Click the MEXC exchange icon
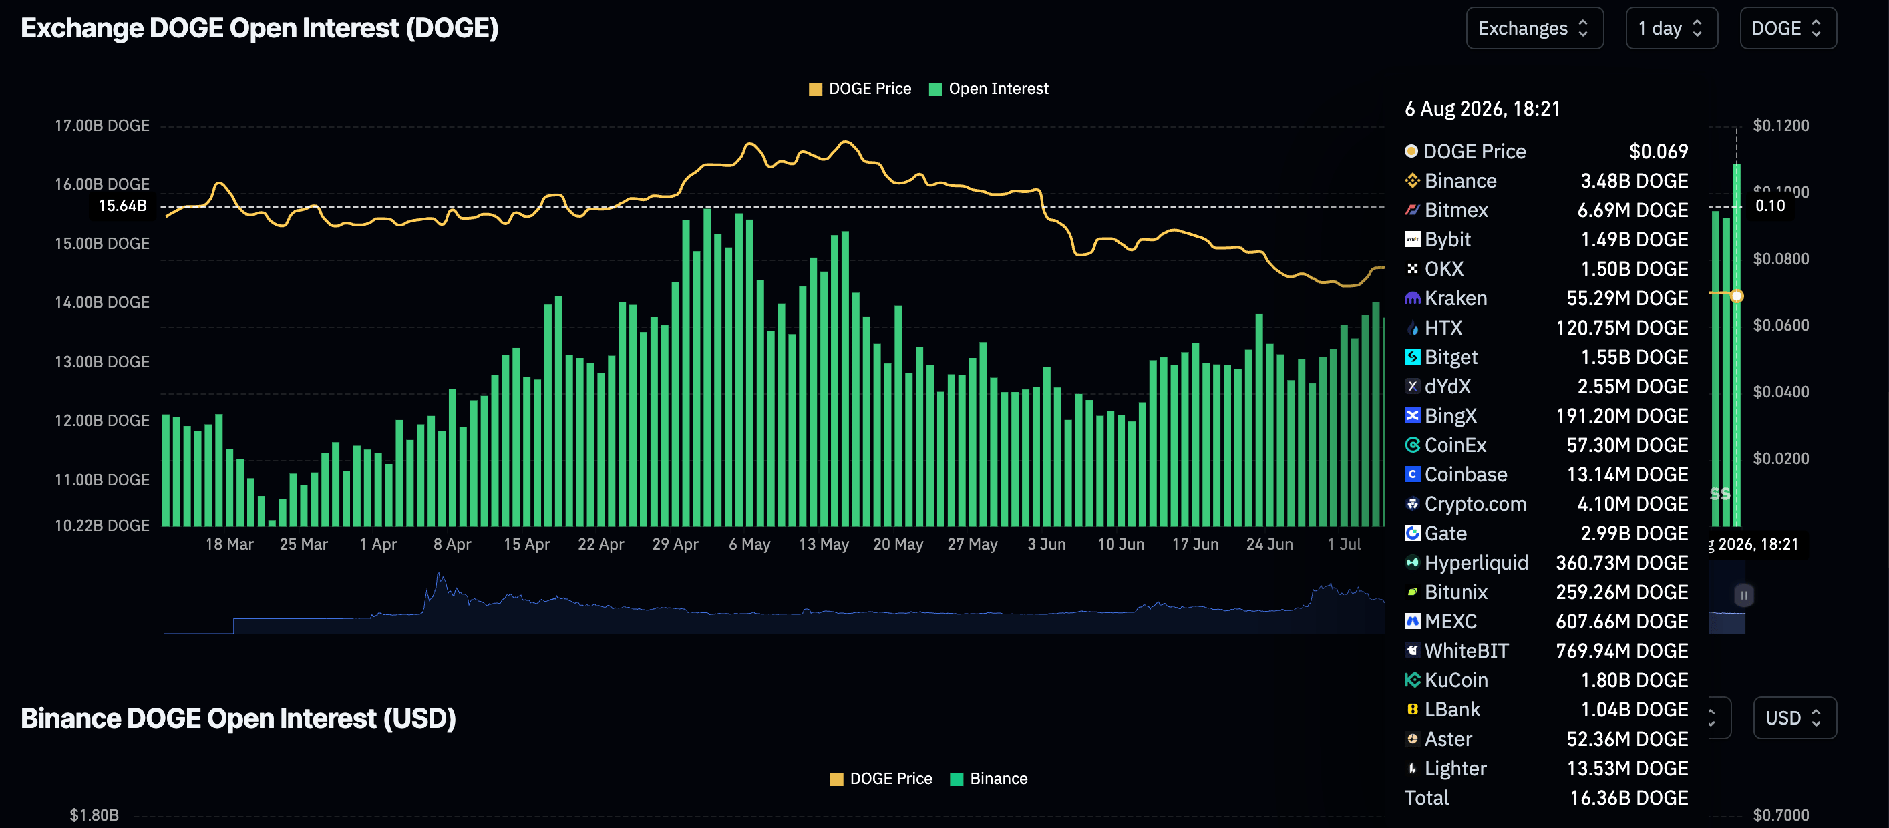The width and height of the screenshot is (1889, 828). tap(1411, 622)
